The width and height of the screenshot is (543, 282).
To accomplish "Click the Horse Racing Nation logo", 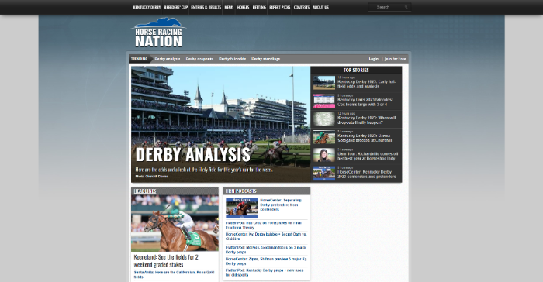I will click(x=158, y=33).
